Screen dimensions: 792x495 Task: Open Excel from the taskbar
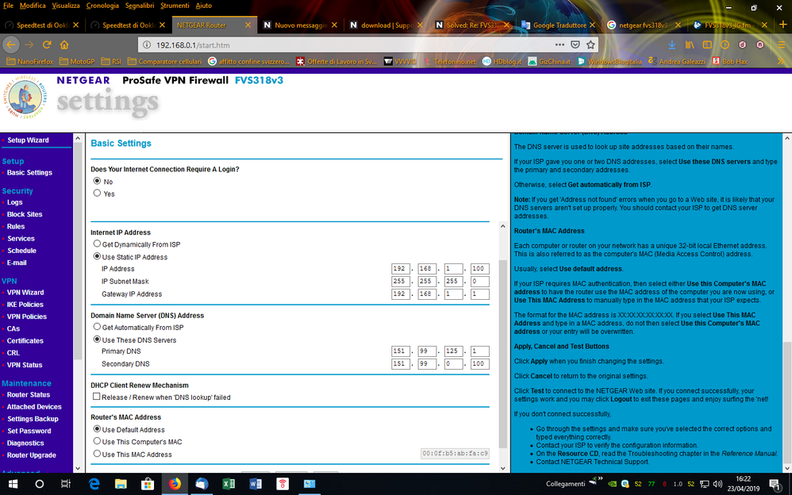[x=229, y=484]
